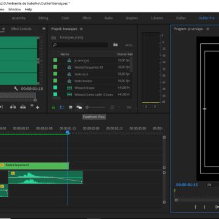Switch Project panel to Icon View
Viewport: 219px width, 219px height.
(71, 107)
